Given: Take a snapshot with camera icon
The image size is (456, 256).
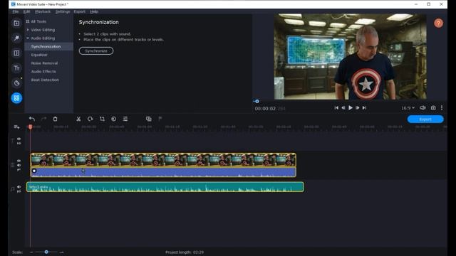Looking at the screenshot, I should (433, 108).
